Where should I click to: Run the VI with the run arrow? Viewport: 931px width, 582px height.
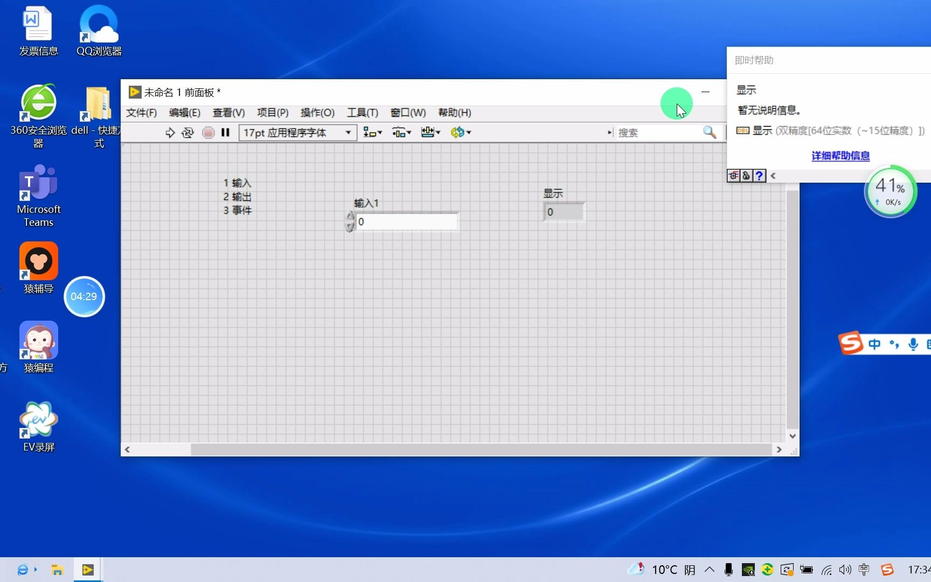click(170, 133)
